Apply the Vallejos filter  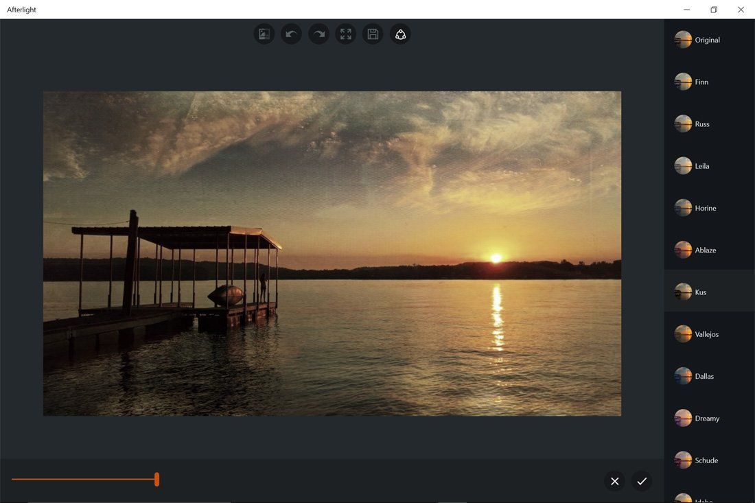coord(707,334)
